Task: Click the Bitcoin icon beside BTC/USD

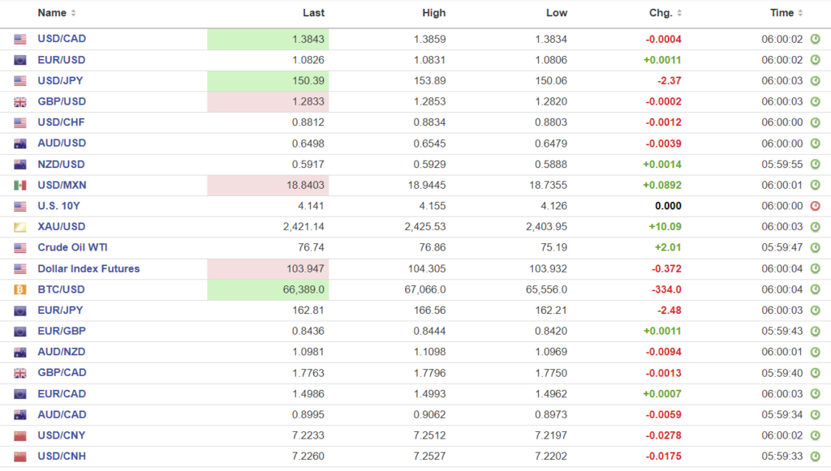Action: [x=20, y=289]
